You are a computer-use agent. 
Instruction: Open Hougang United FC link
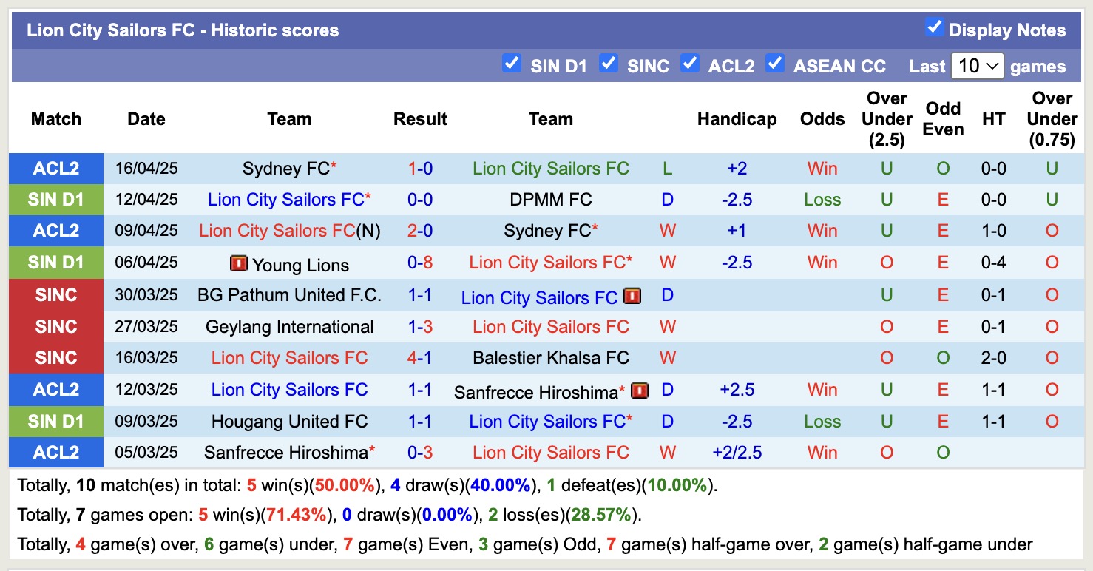click(x=289, y=422)
